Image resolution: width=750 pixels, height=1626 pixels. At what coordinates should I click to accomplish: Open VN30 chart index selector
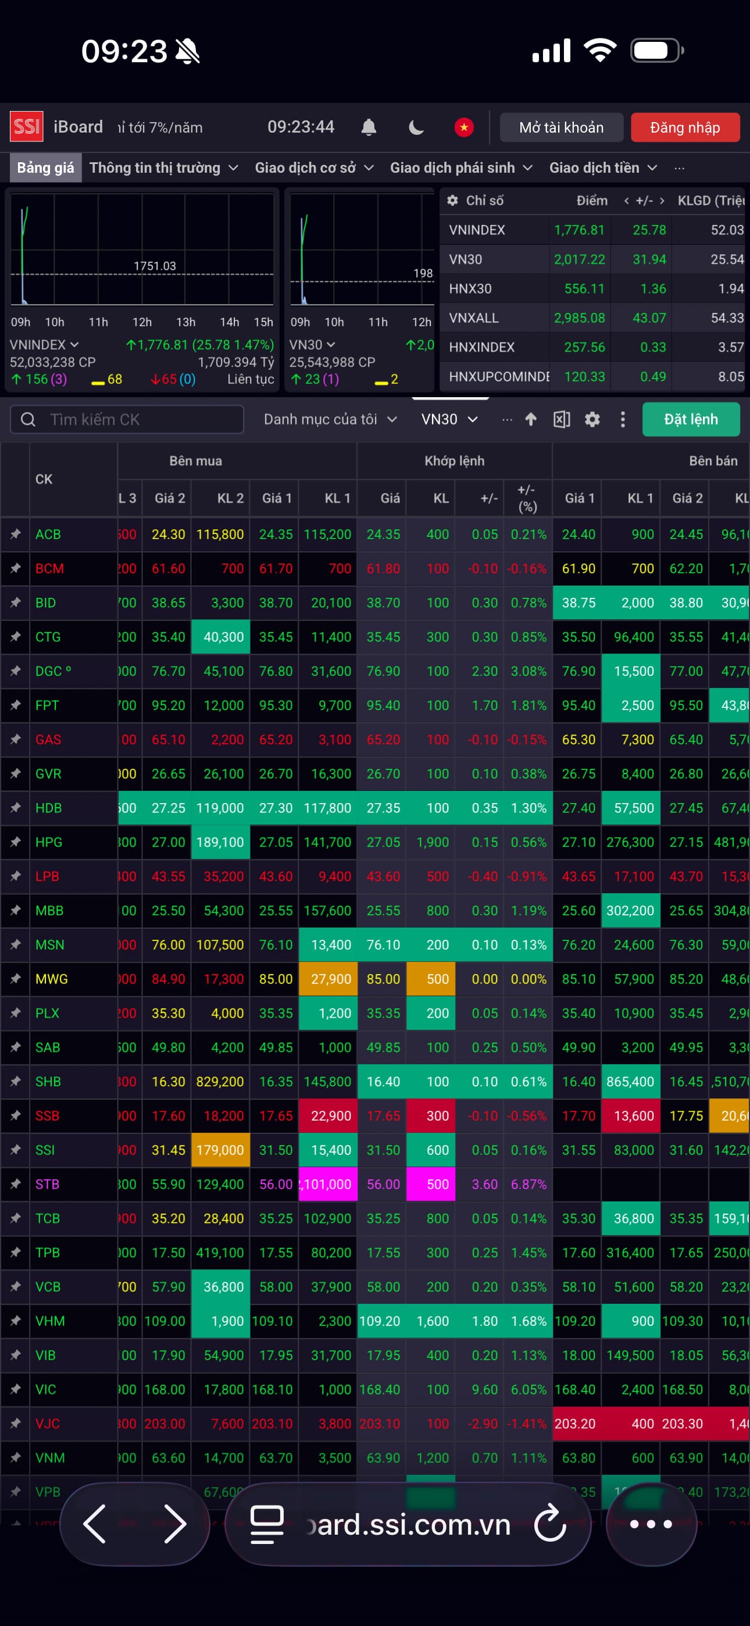coord(312,345)
